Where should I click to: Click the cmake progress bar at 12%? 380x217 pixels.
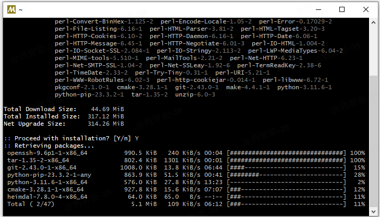click(x=287, y=189)
